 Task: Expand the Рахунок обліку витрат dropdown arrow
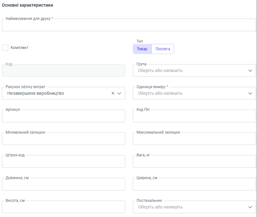tap(119, 93)
